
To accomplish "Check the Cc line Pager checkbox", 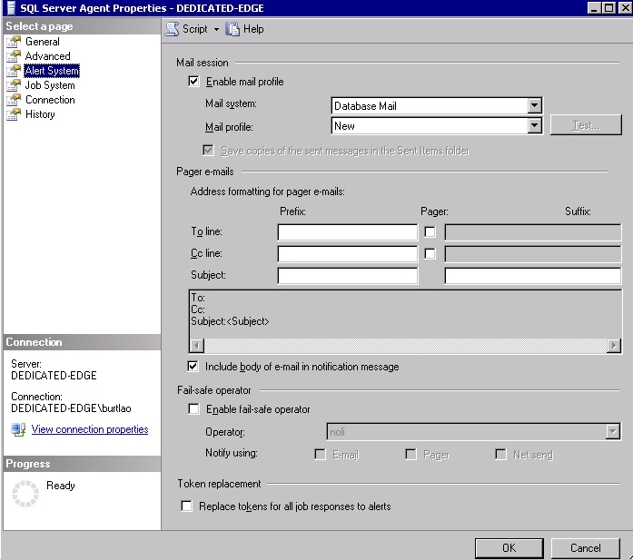I will [430, 253].
